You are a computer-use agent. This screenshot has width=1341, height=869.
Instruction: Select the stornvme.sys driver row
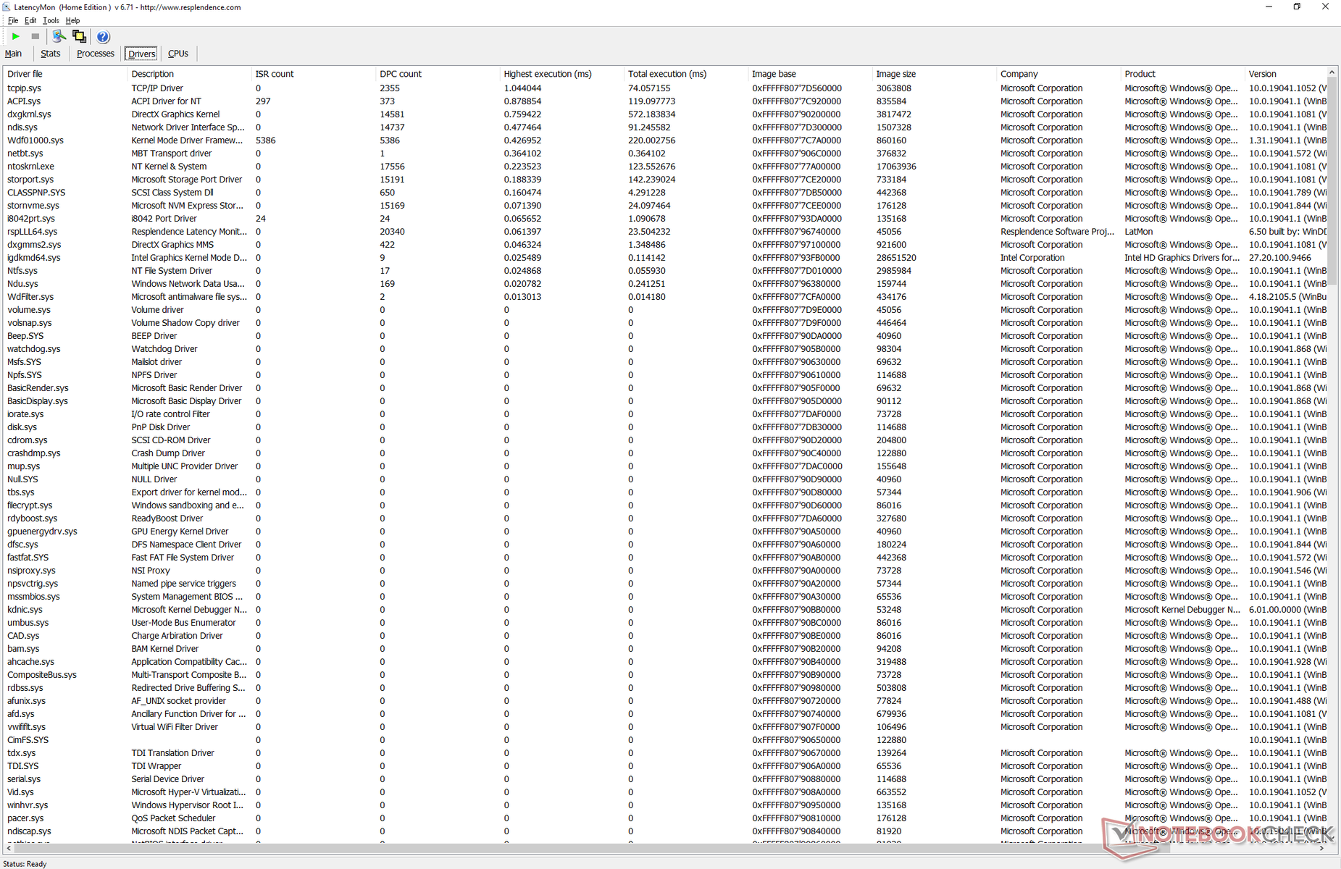665,206
